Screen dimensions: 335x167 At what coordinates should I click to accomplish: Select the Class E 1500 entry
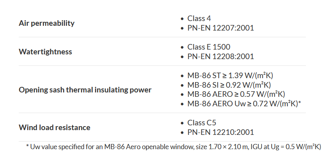(209, 47)
